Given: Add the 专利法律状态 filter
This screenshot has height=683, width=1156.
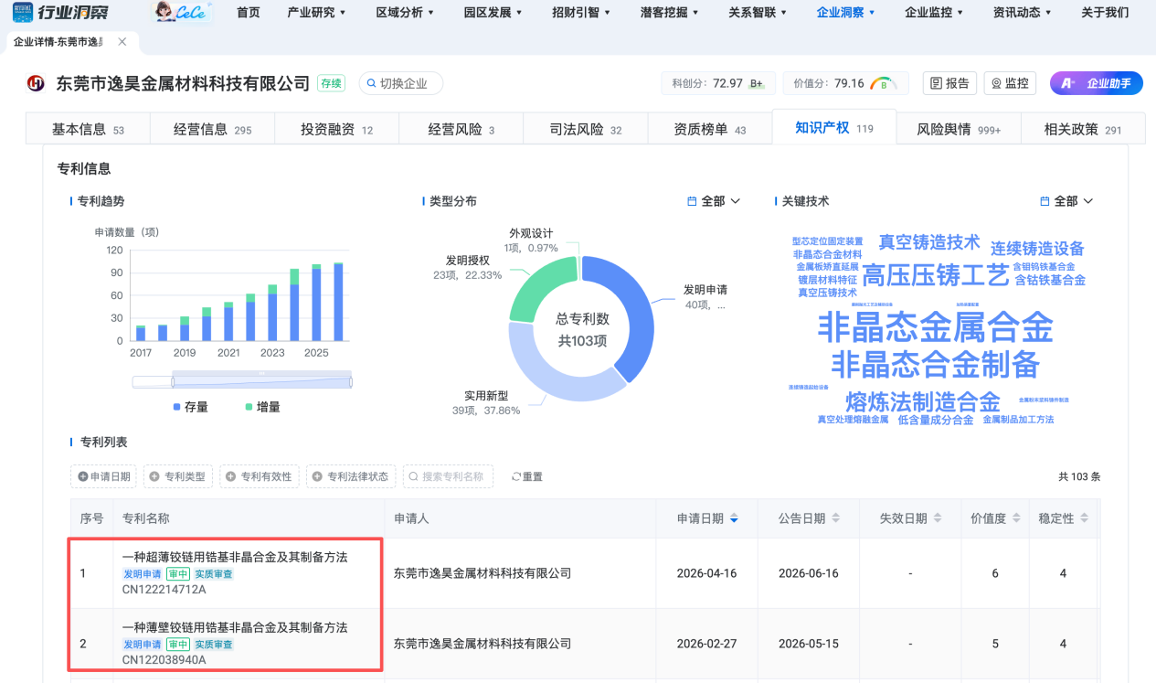Looking at the screenshot, I should click(x=351, y=476).
